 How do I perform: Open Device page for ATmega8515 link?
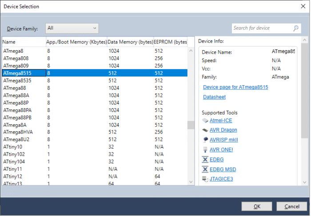[235, 87]
